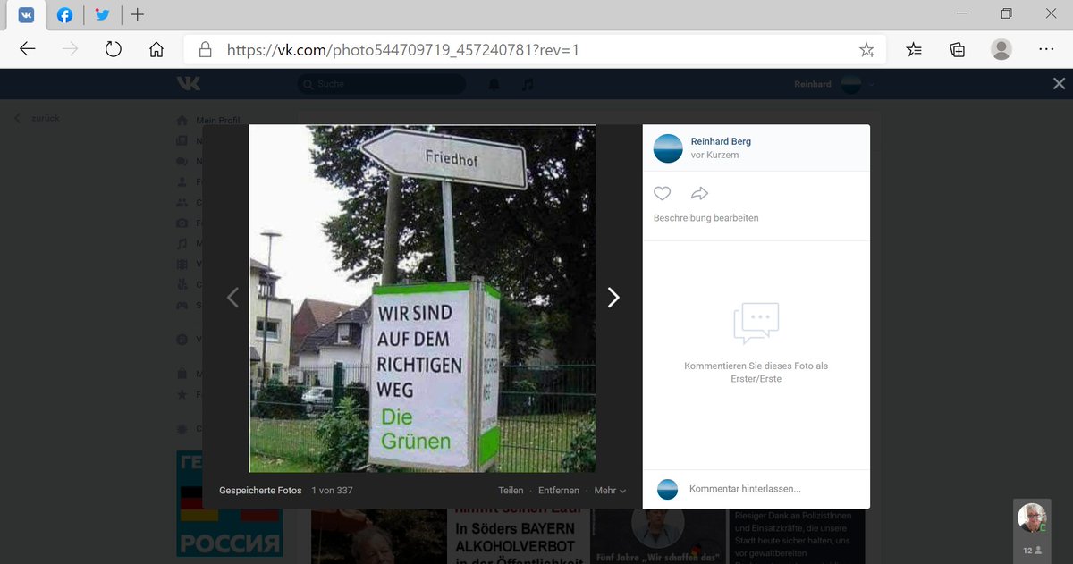Add page to favorites via the star icon
Viewport: 1073px width, 564px height.
point(866,49)
